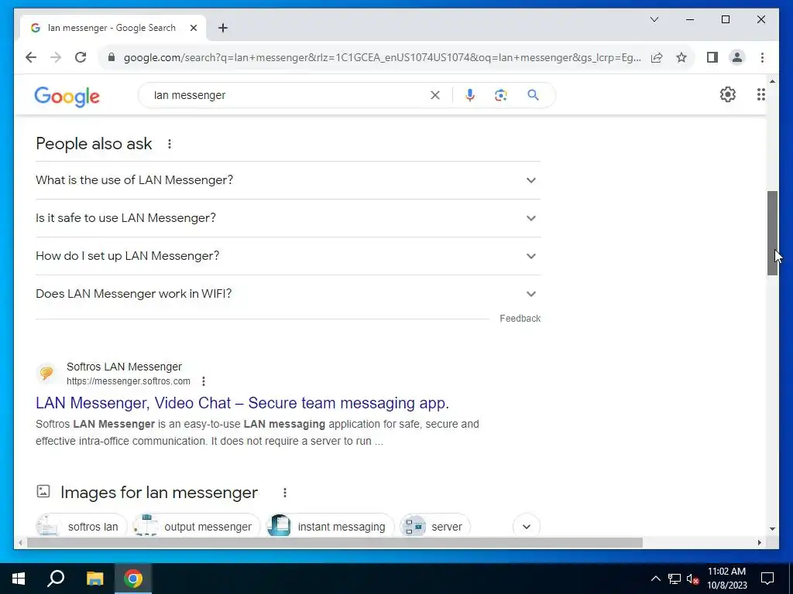Open the network status tray icon
Image resolution: width=793 pixels, height=594 pixels.
point(675,579)
